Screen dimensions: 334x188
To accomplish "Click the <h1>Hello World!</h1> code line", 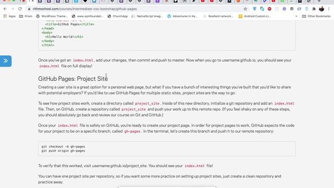I will click(x=64, y=37).
